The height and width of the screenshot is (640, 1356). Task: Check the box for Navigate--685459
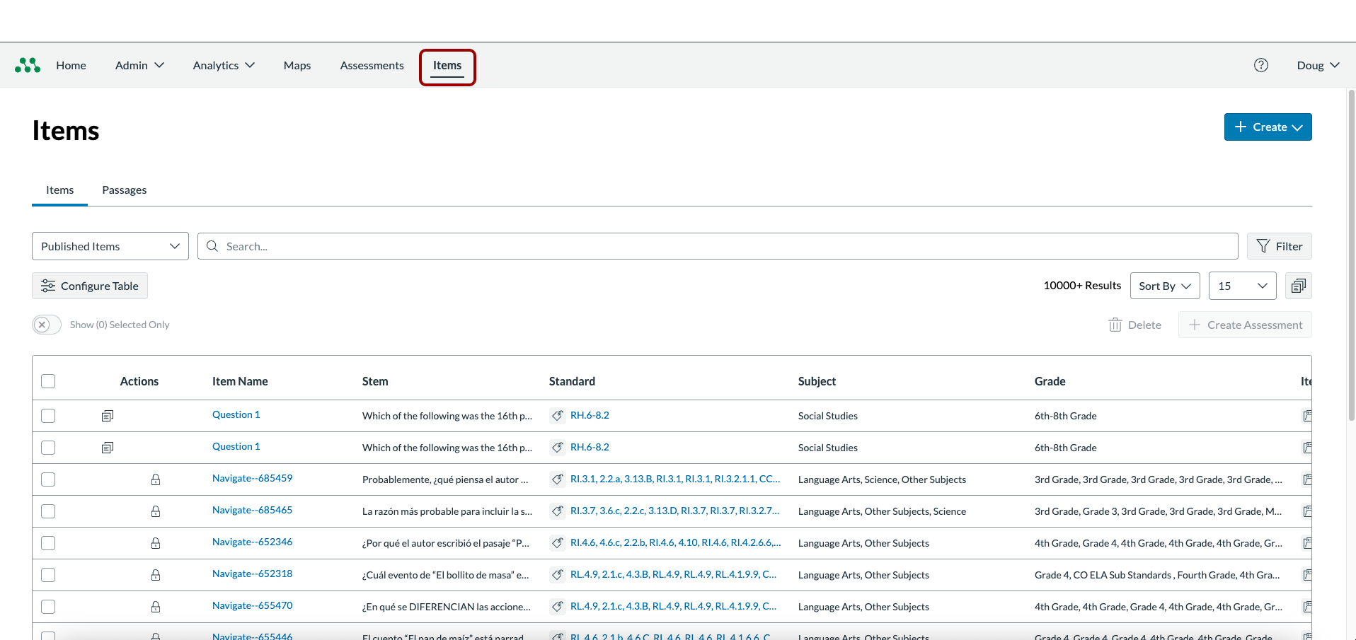tap(48, 479)
